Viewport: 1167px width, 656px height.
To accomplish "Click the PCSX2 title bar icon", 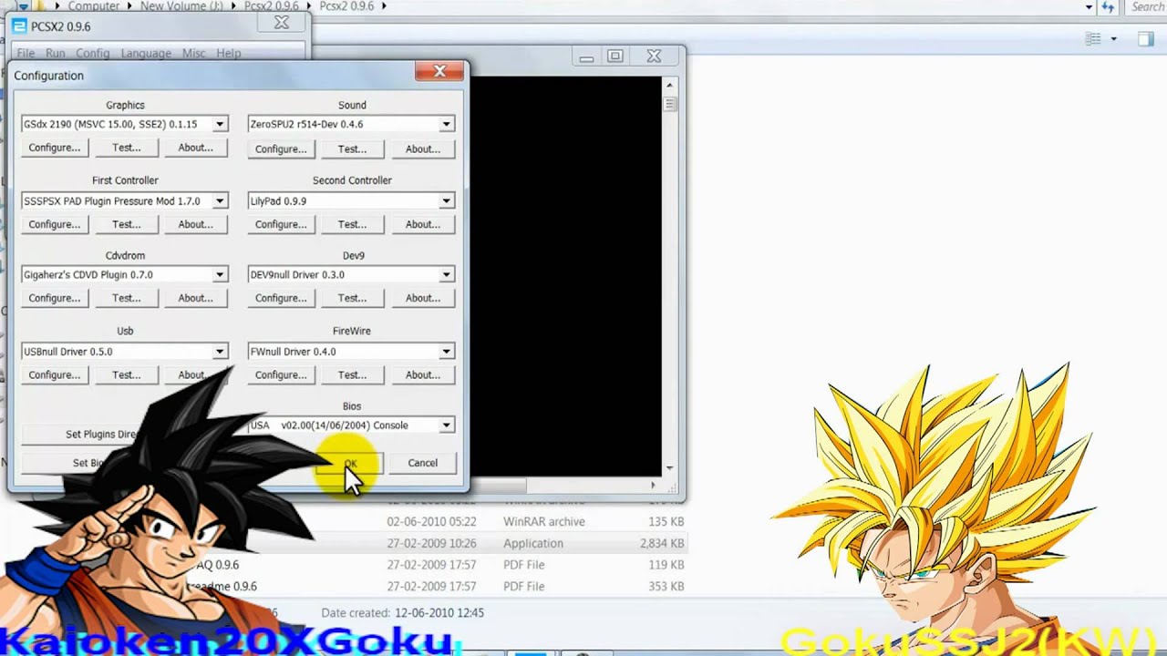I will pyautogui.click(x=19, y=26).
